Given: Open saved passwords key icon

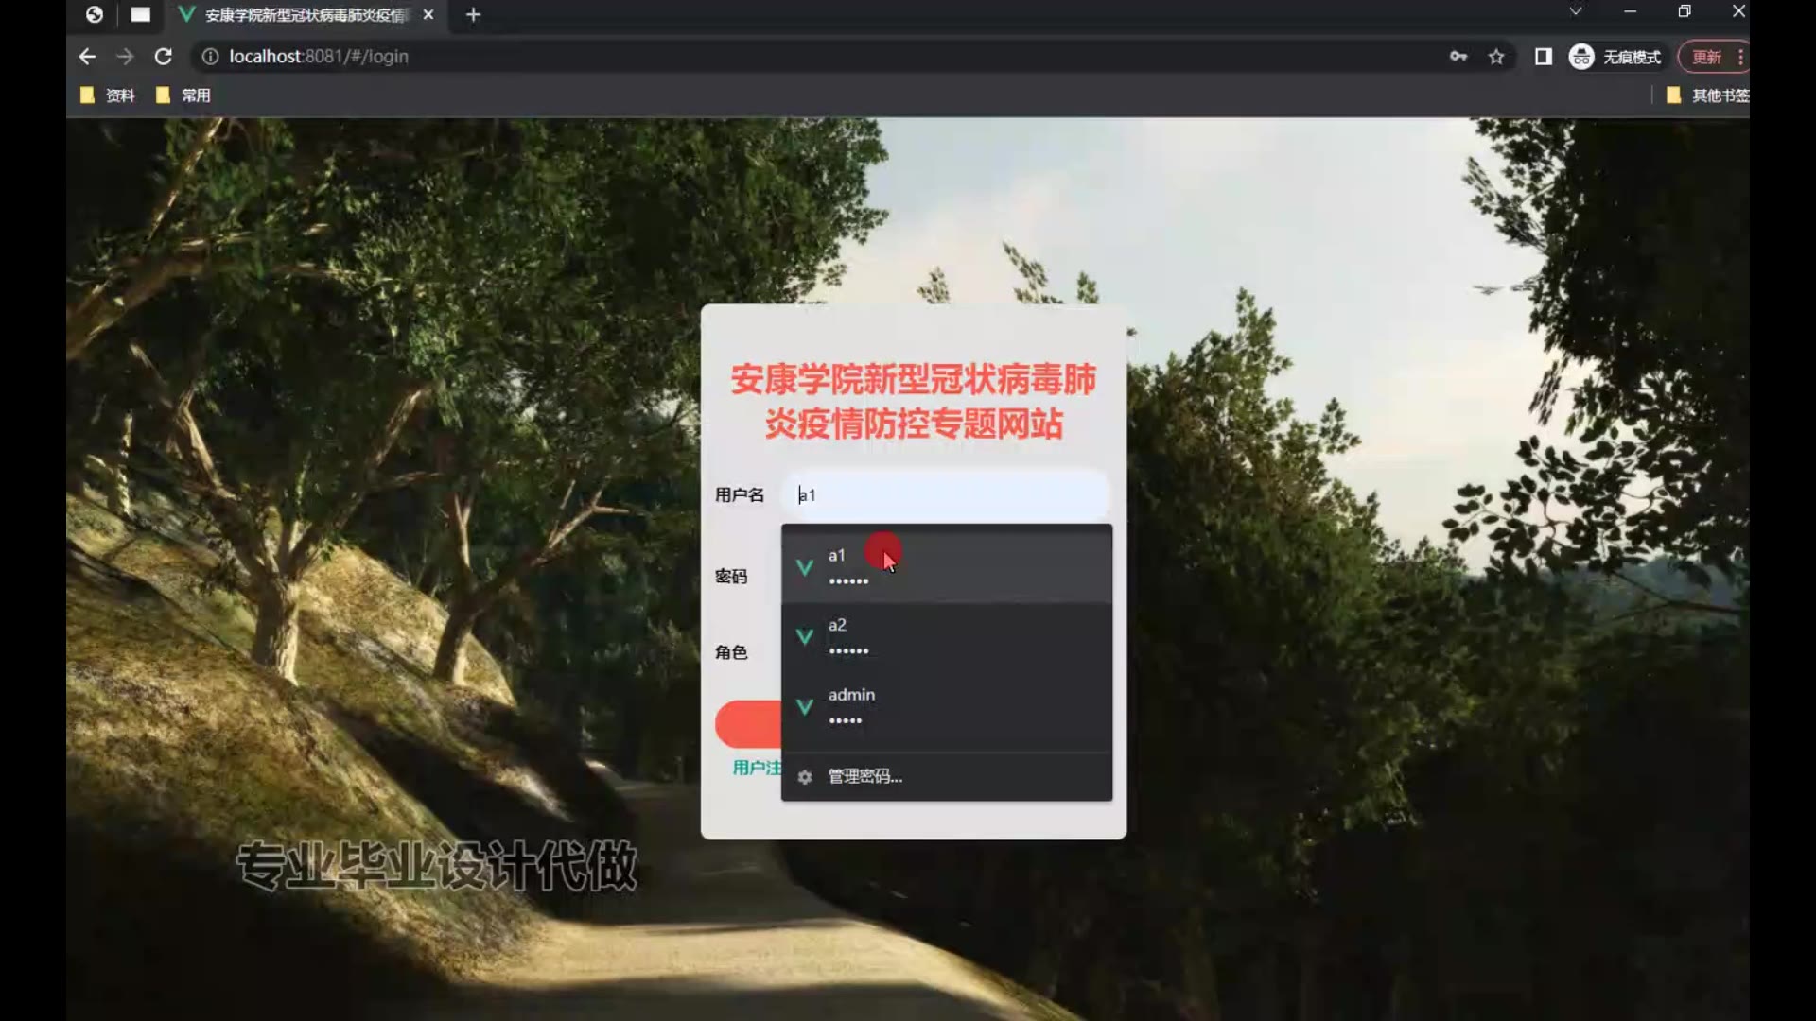Looking at the screenshot, I should (x=1458, y=57).
